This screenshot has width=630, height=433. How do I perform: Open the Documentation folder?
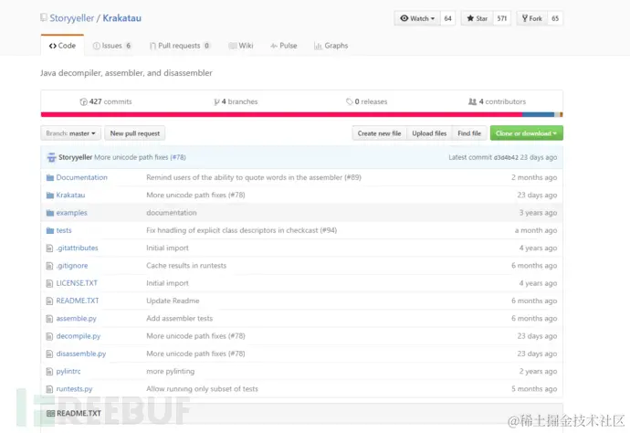point(82,177)
